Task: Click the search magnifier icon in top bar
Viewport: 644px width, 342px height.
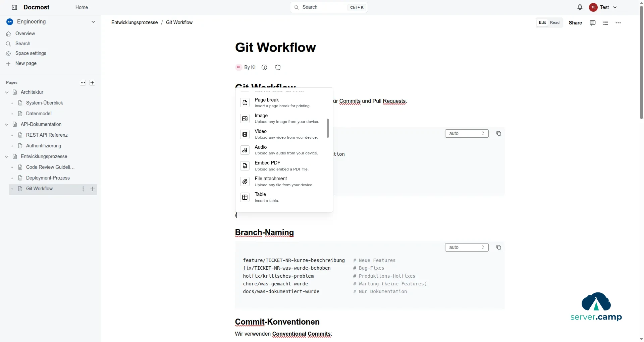Action: (297, 7)
